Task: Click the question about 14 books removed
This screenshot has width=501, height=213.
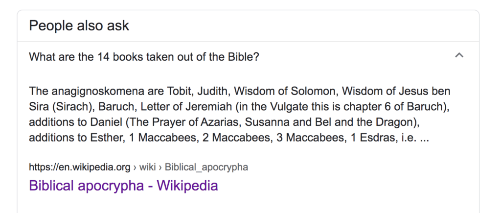Action: click(x=144, y=56)
